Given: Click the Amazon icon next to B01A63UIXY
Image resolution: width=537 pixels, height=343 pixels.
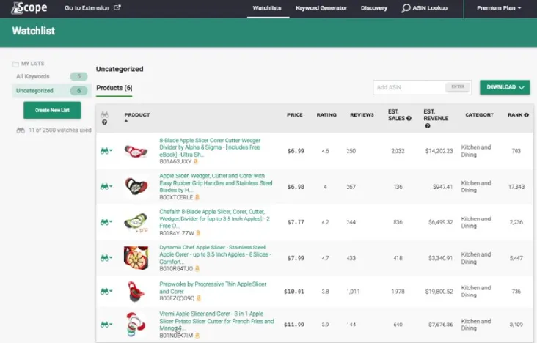Looking at the screenshot, I should tap(197, 162).
